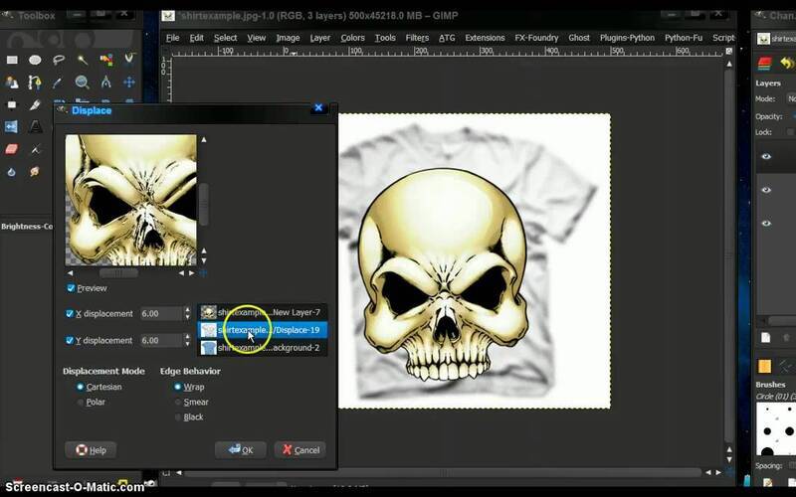Select the Free Select lasso tool
The width and height of the screenshot is (796, 497).
point(58,60)
